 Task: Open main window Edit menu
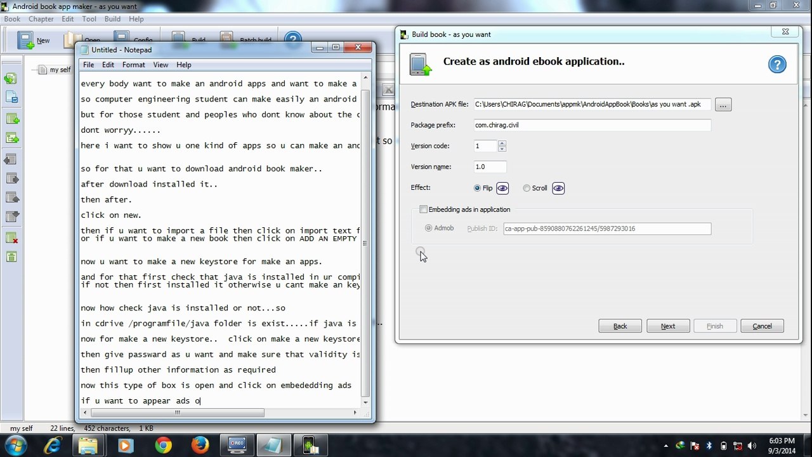(x=68, y=19)
